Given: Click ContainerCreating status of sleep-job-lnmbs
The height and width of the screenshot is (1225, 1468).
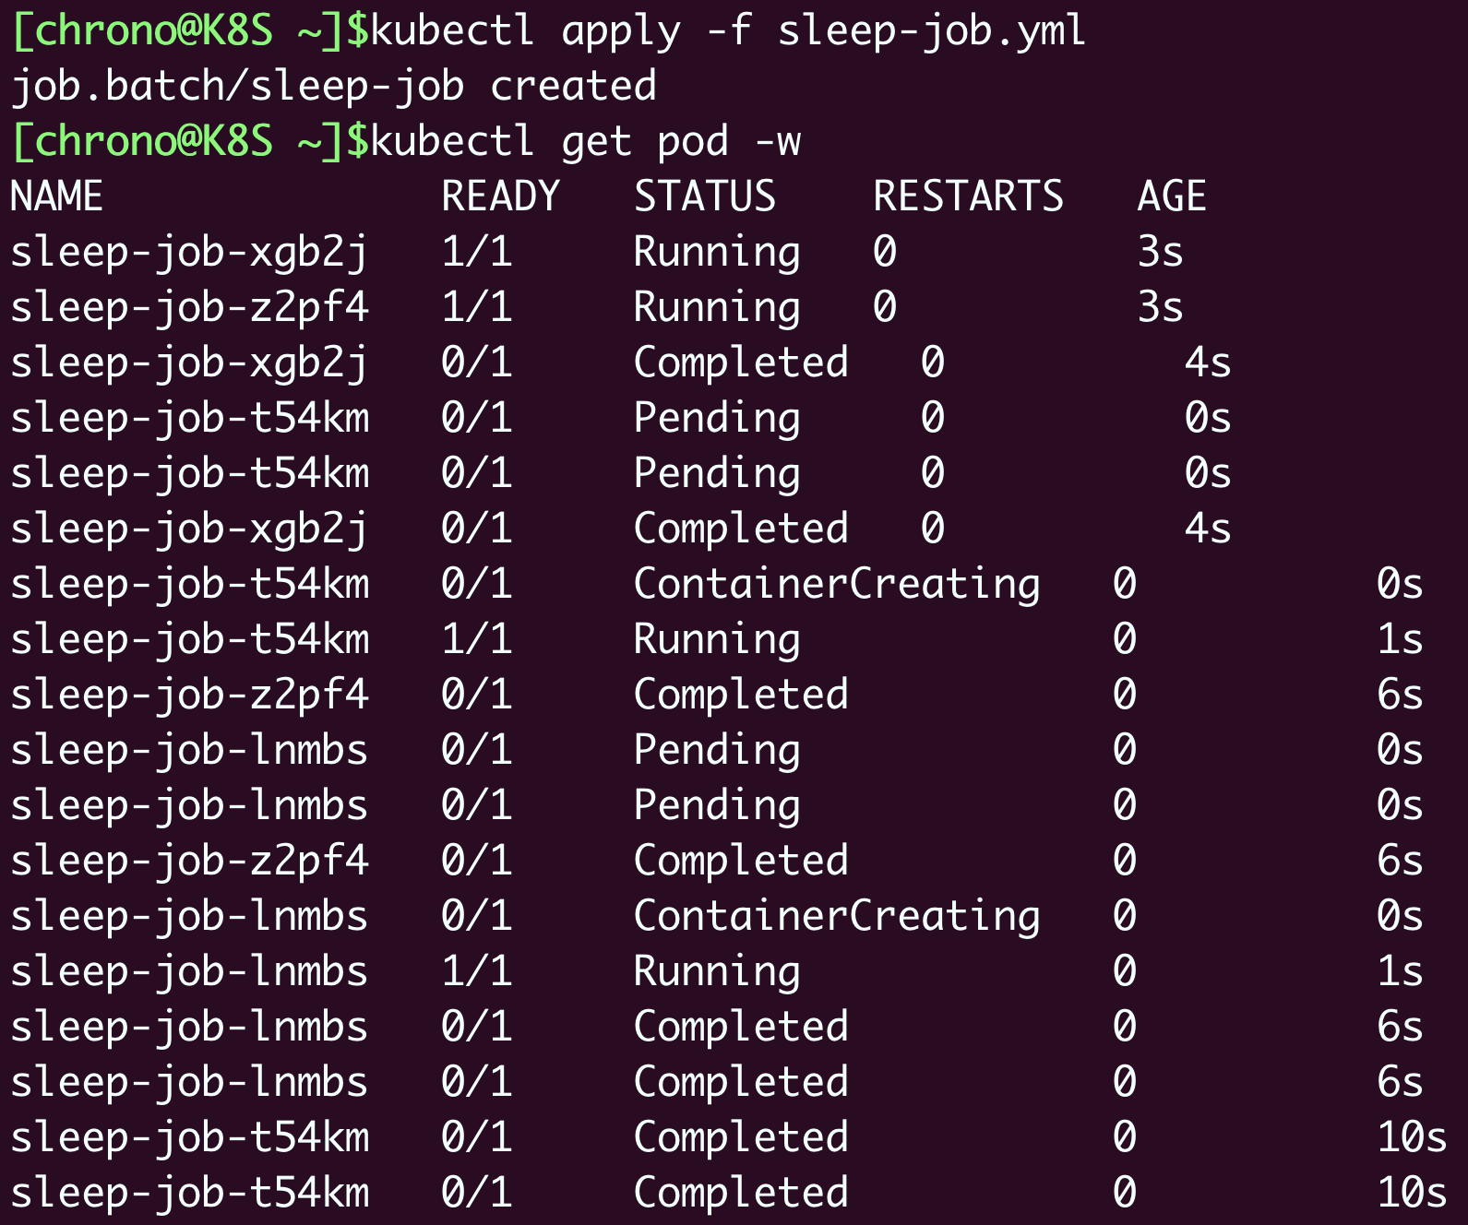Looking at the screenshot, I should (837, 917).
